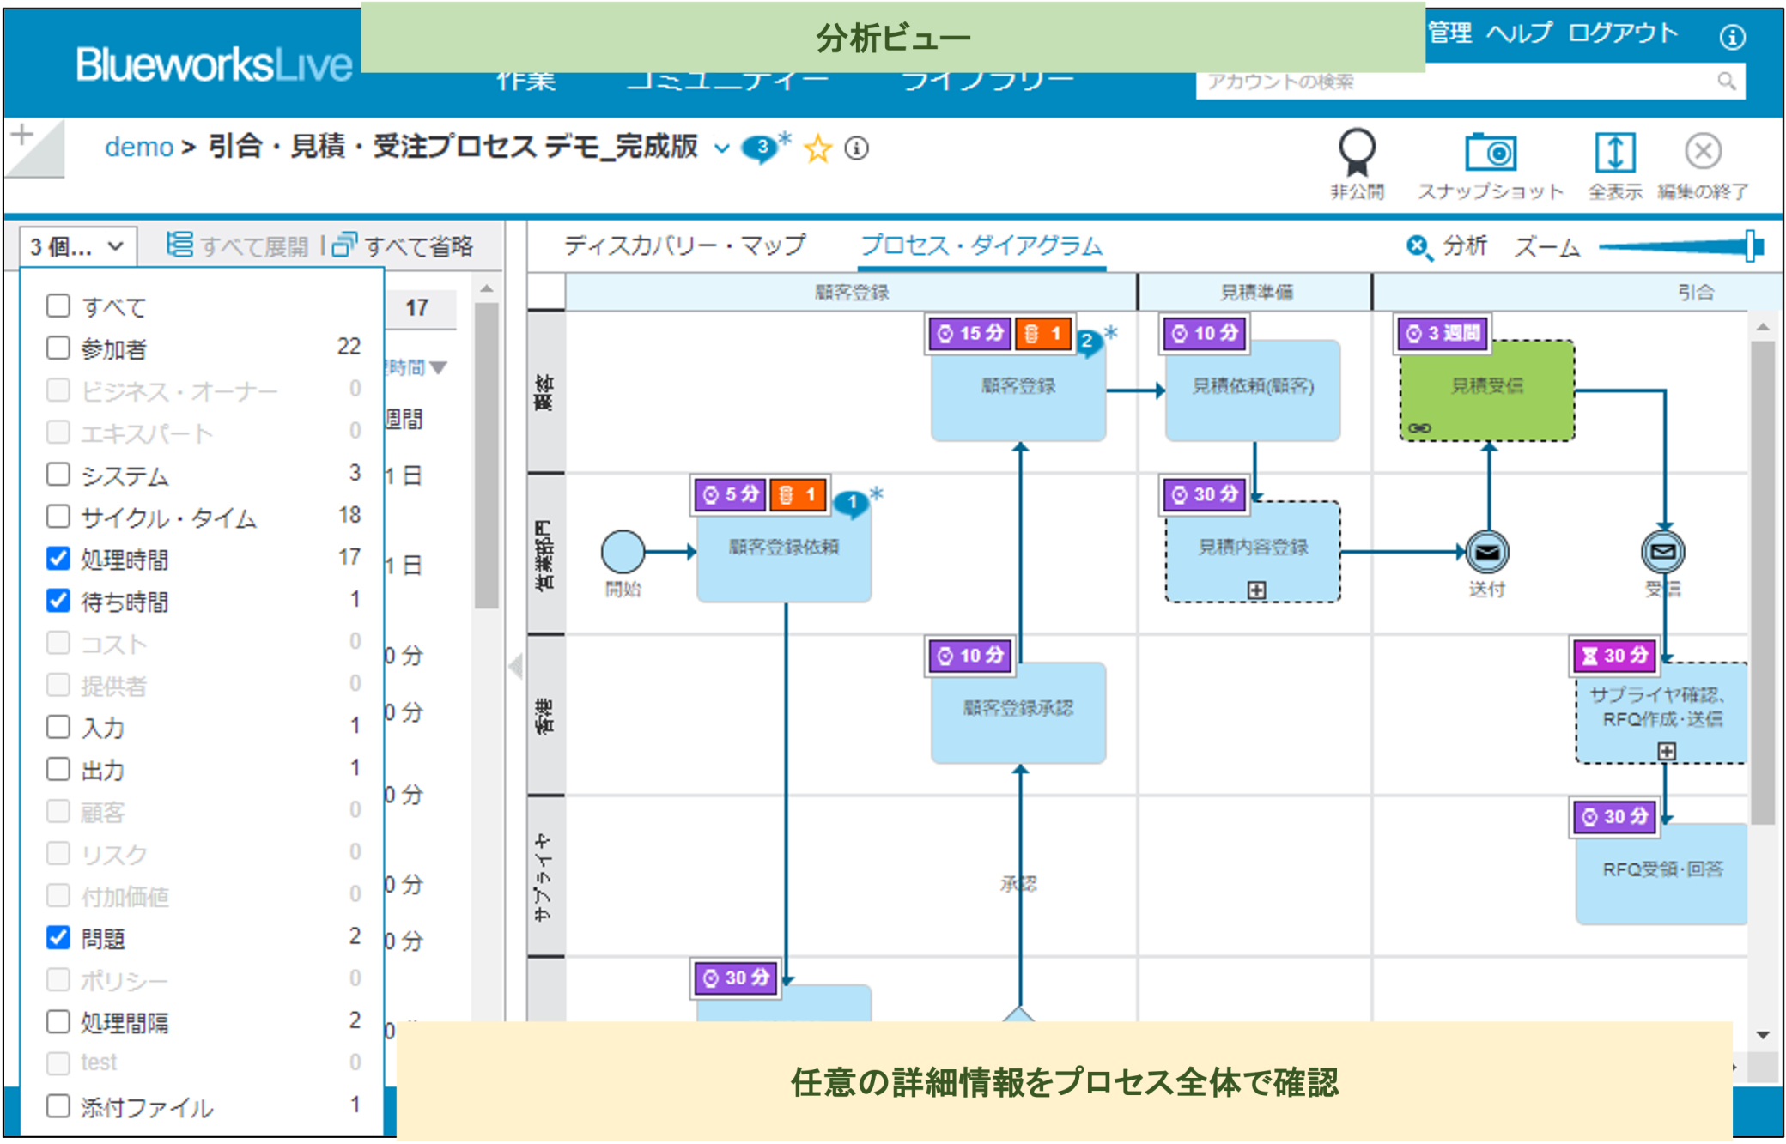Open the 管理 menu
The width and height of the screenshot is (1786, 1144).
(1449, 33)
